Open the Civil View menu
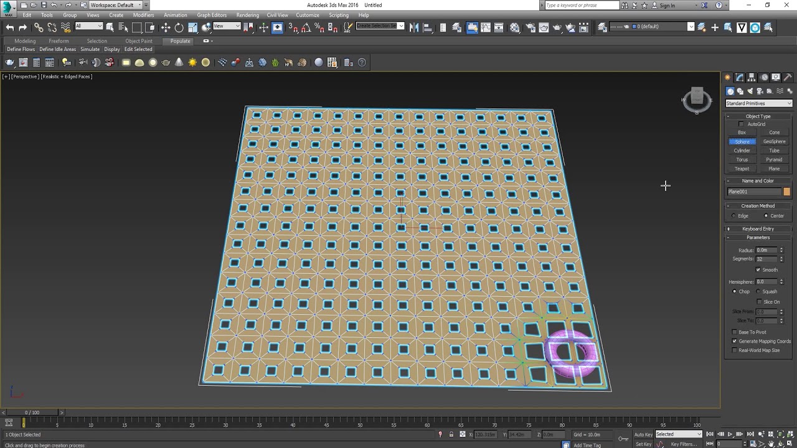The width and height of the screenshot is (797, 448). (x=278, y=15)
